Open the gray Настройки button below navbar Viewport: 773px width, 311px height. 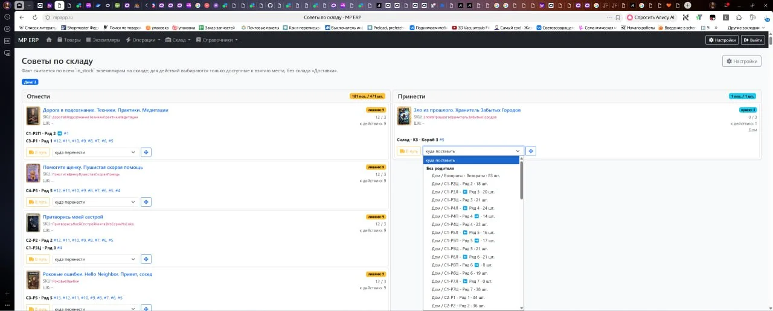(742, 61)
